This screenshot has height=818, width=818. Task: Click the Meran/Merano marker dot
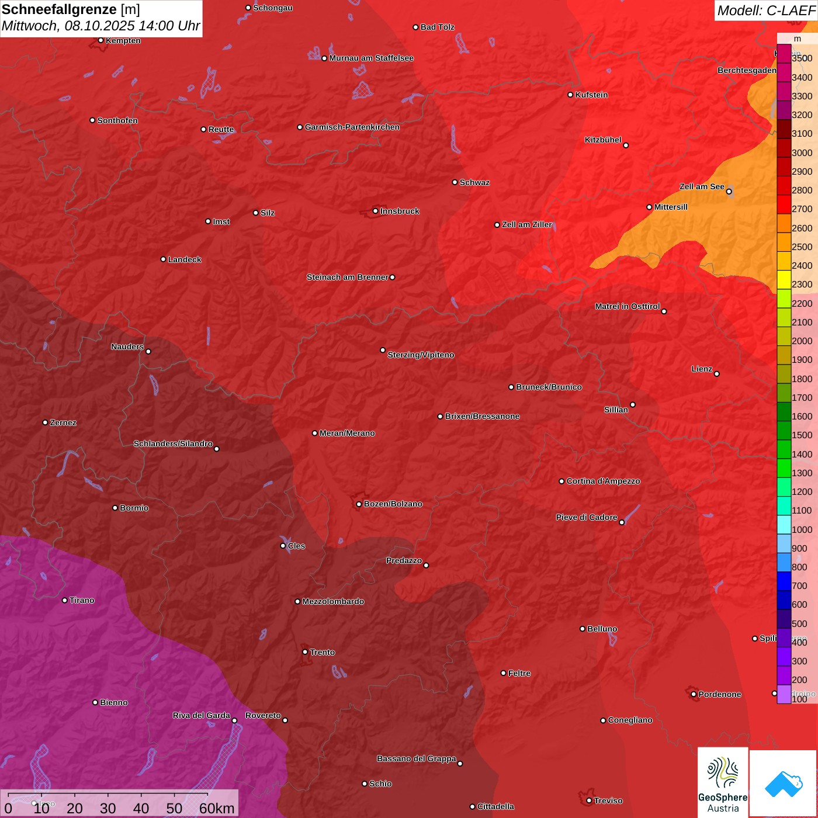click(x=315, y=433)
